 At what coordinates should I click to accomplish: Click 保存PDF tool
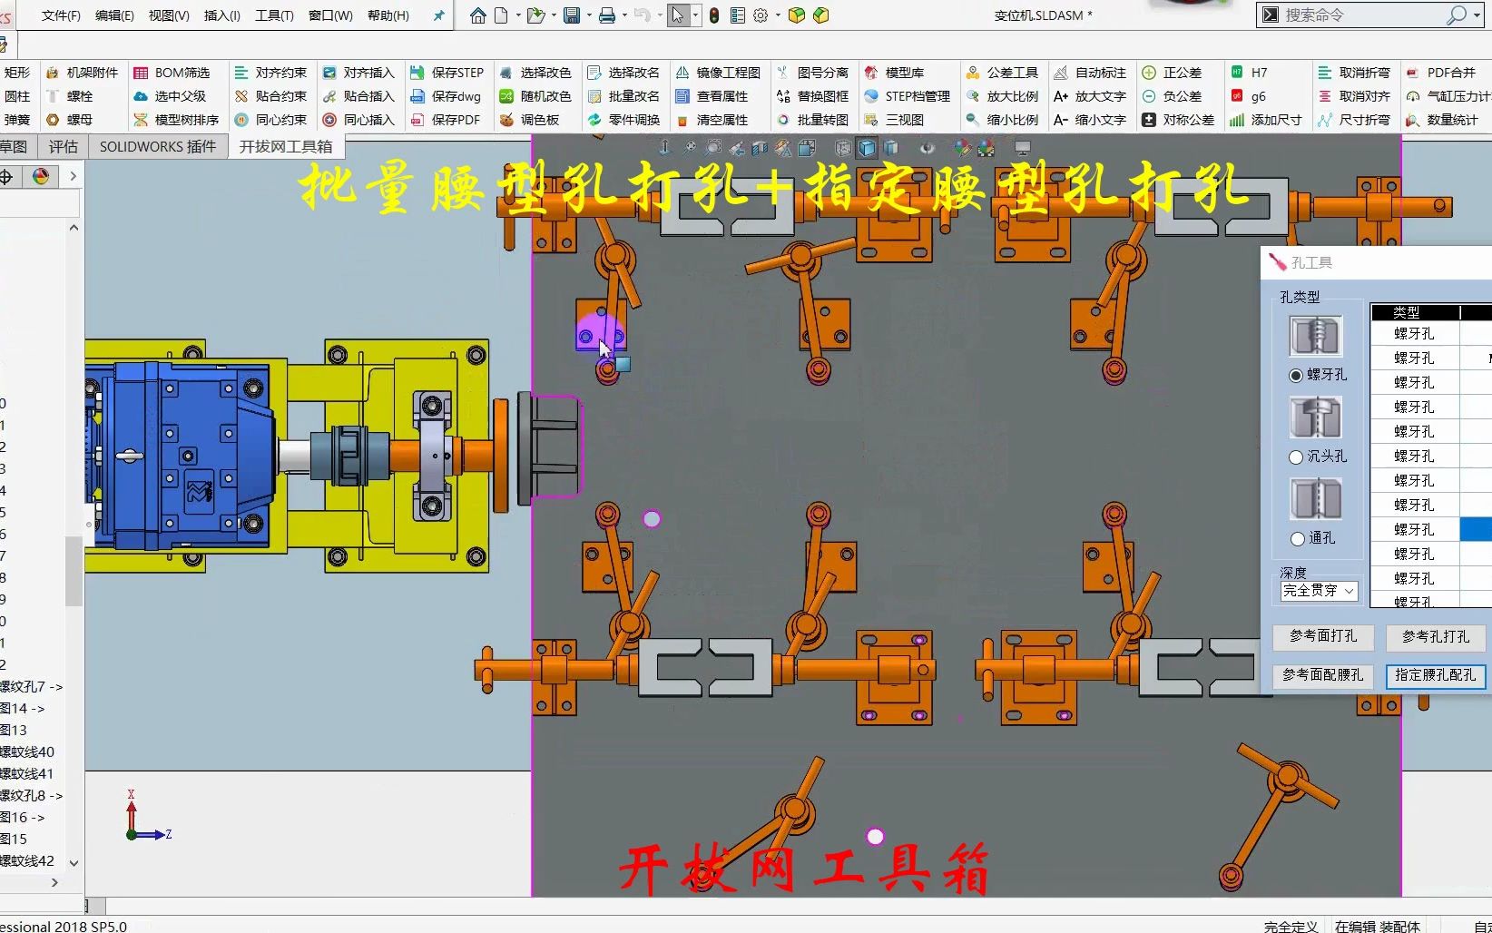(446, 120)
